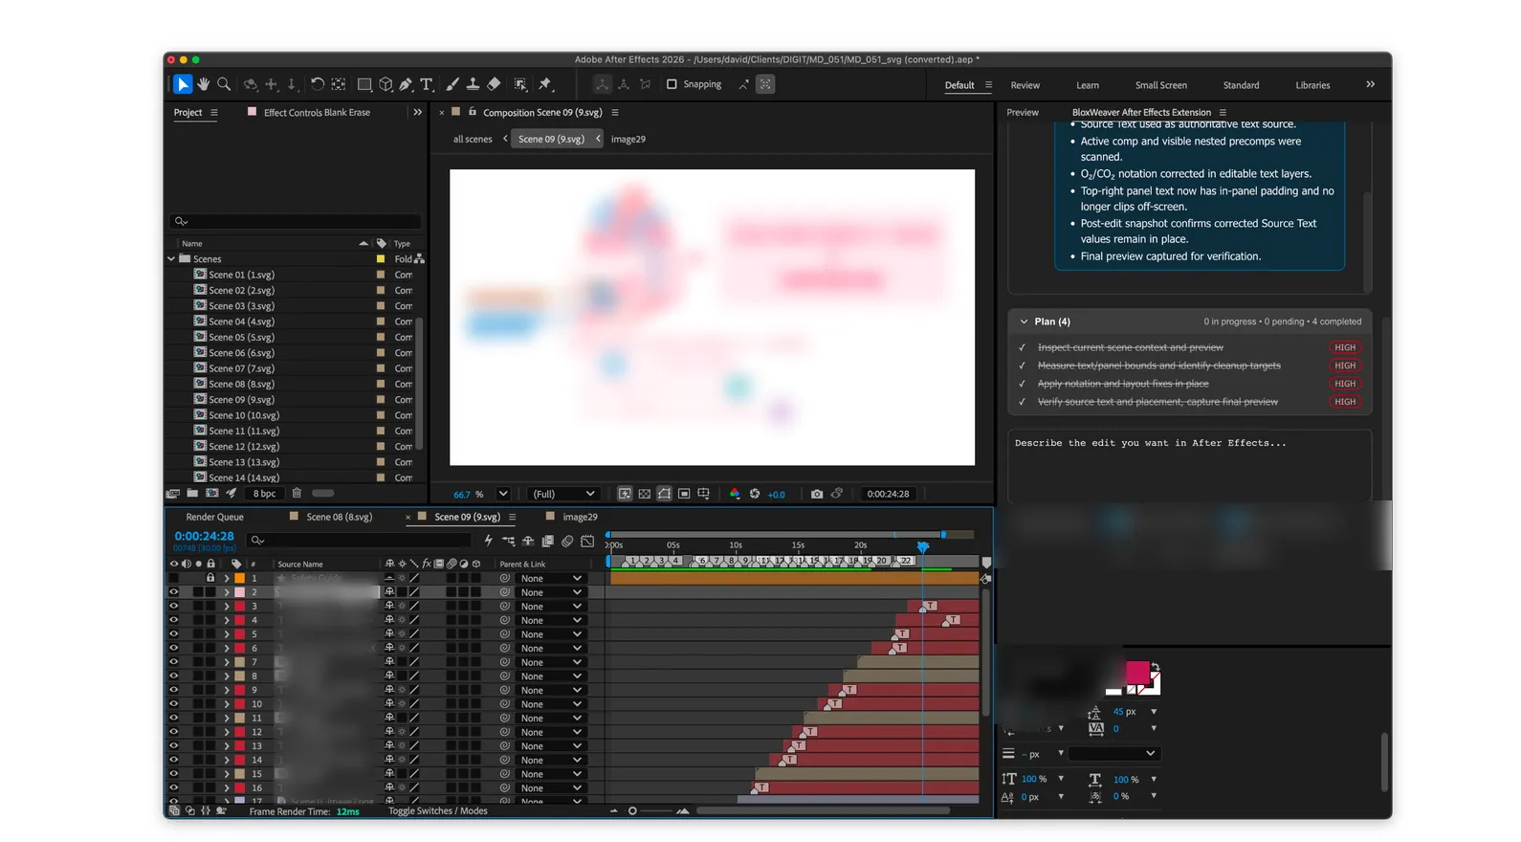Screen dimensions: 1521x842
Task: Click the lightning-bolt icon in timeline
Action: [x=488, y=541]
